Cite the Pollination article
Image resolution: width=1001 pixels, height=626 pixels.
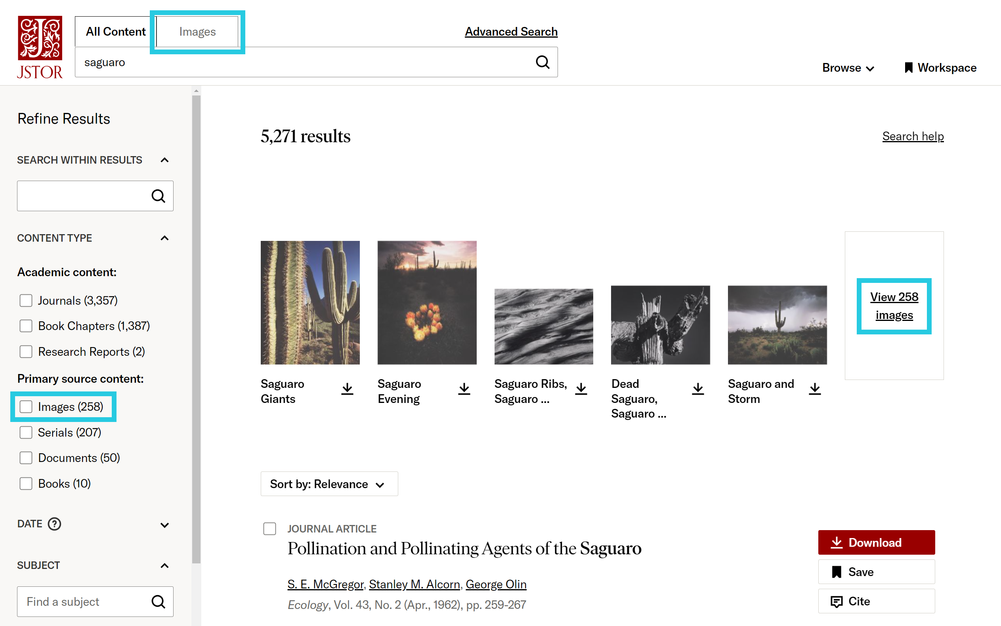pos(877,601)
